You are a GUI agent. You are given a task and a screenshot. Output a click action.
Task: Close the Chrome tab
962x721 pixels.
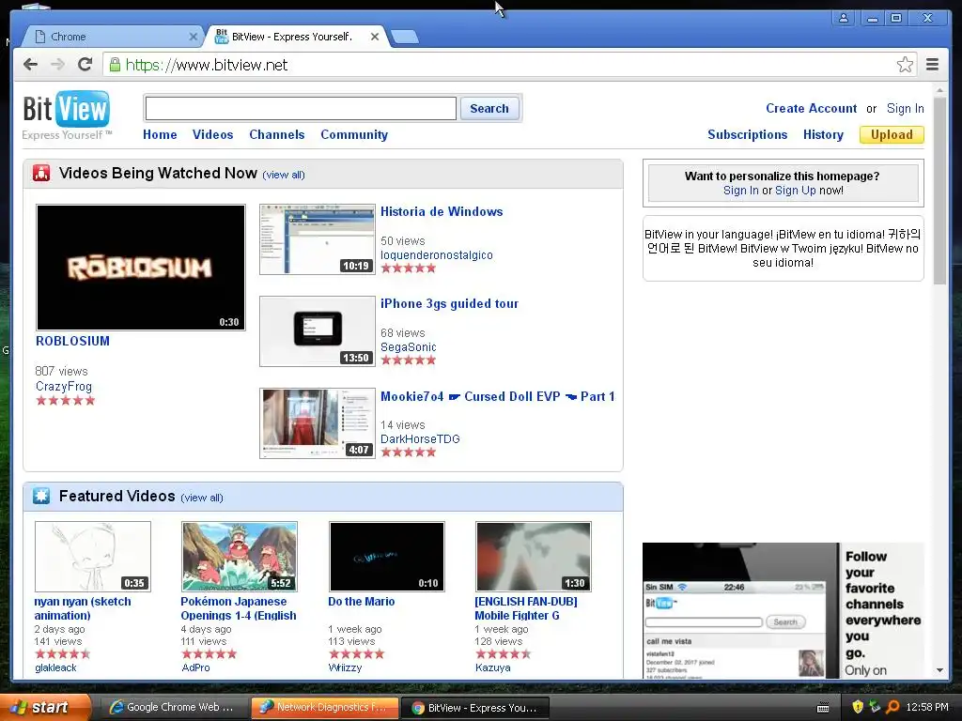tap(193, 37)
